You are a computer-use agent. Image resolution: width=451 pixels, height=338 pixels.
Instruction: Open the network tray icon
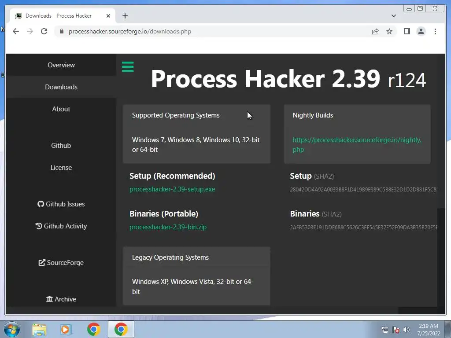tap(385, 330)
